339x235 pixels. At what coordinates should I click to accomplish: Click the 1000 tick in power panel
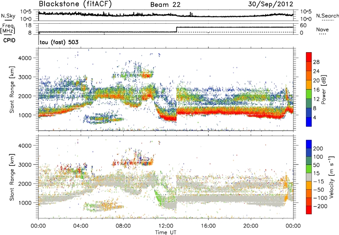click(25, 115)
